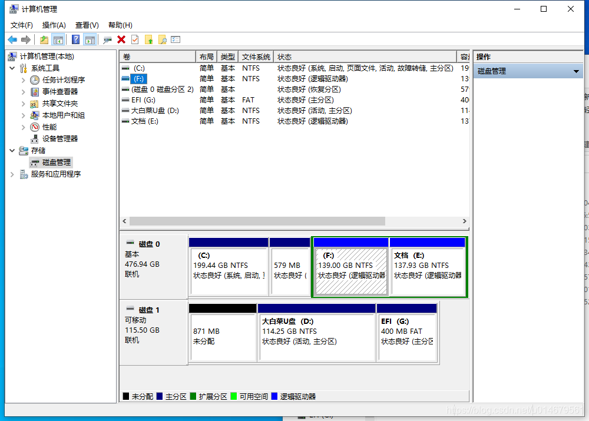Select 共享文件夹 in the tree
Image resolution: width=589 pixels, height=421 pixels.
coord(60,103)
